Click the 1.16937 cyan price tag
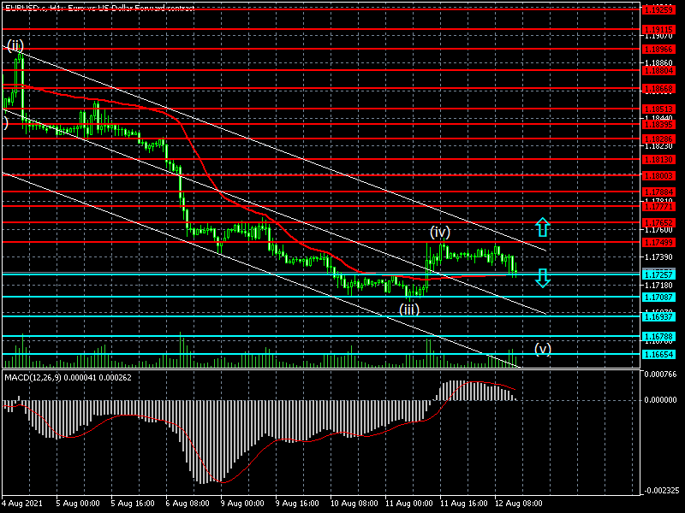Screen dimensions: 685x513 [x=658, y=316]
